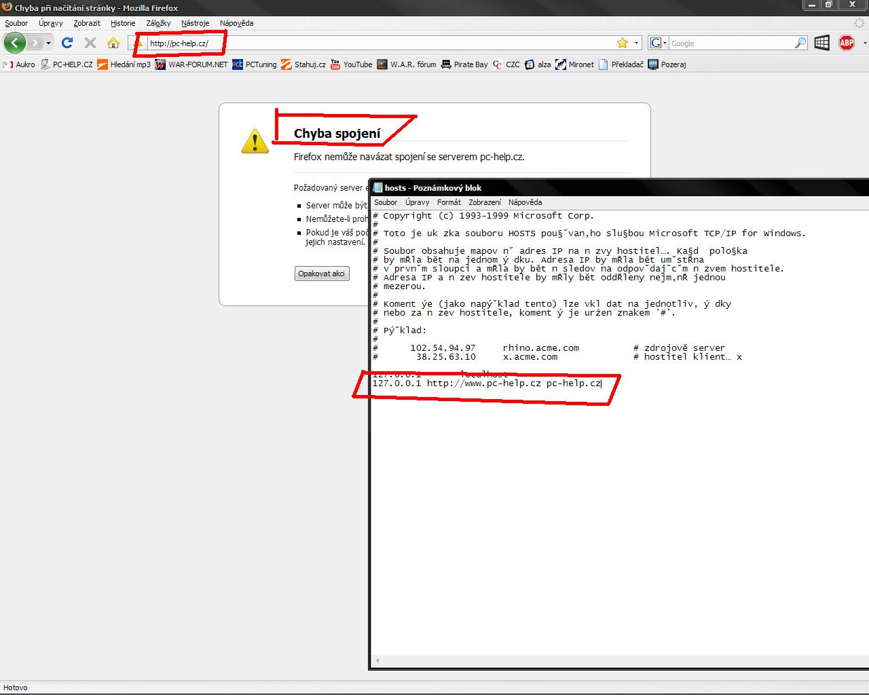Click the yellow warning triangle icon on error page

click(255, 141)
